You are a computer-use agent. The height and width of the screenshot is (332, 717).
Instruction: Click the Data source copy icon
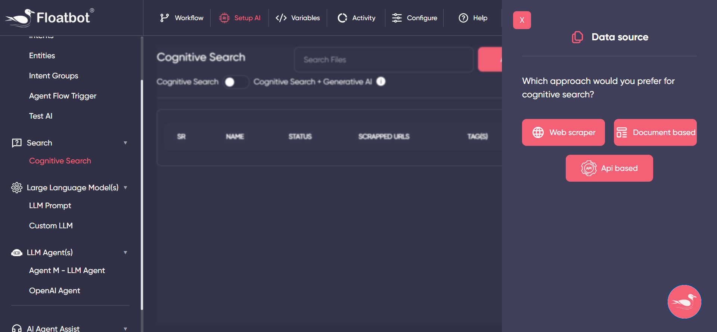pos(577,37)
